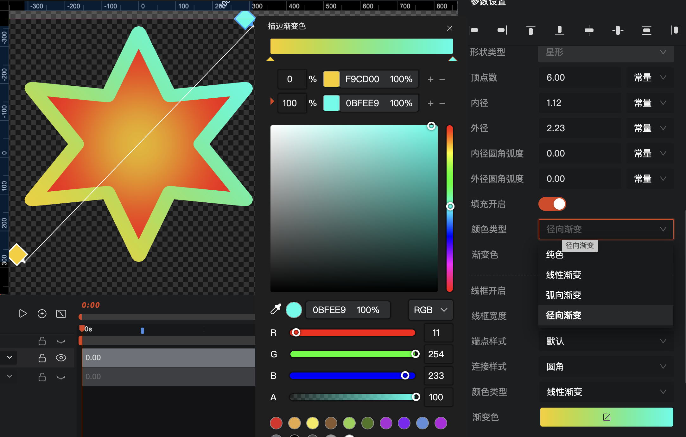Image resolution: width=686 pixels, height=437 pixels.
Task: Choose 纯色 in the color type list
Action: (x=555, y=255)
